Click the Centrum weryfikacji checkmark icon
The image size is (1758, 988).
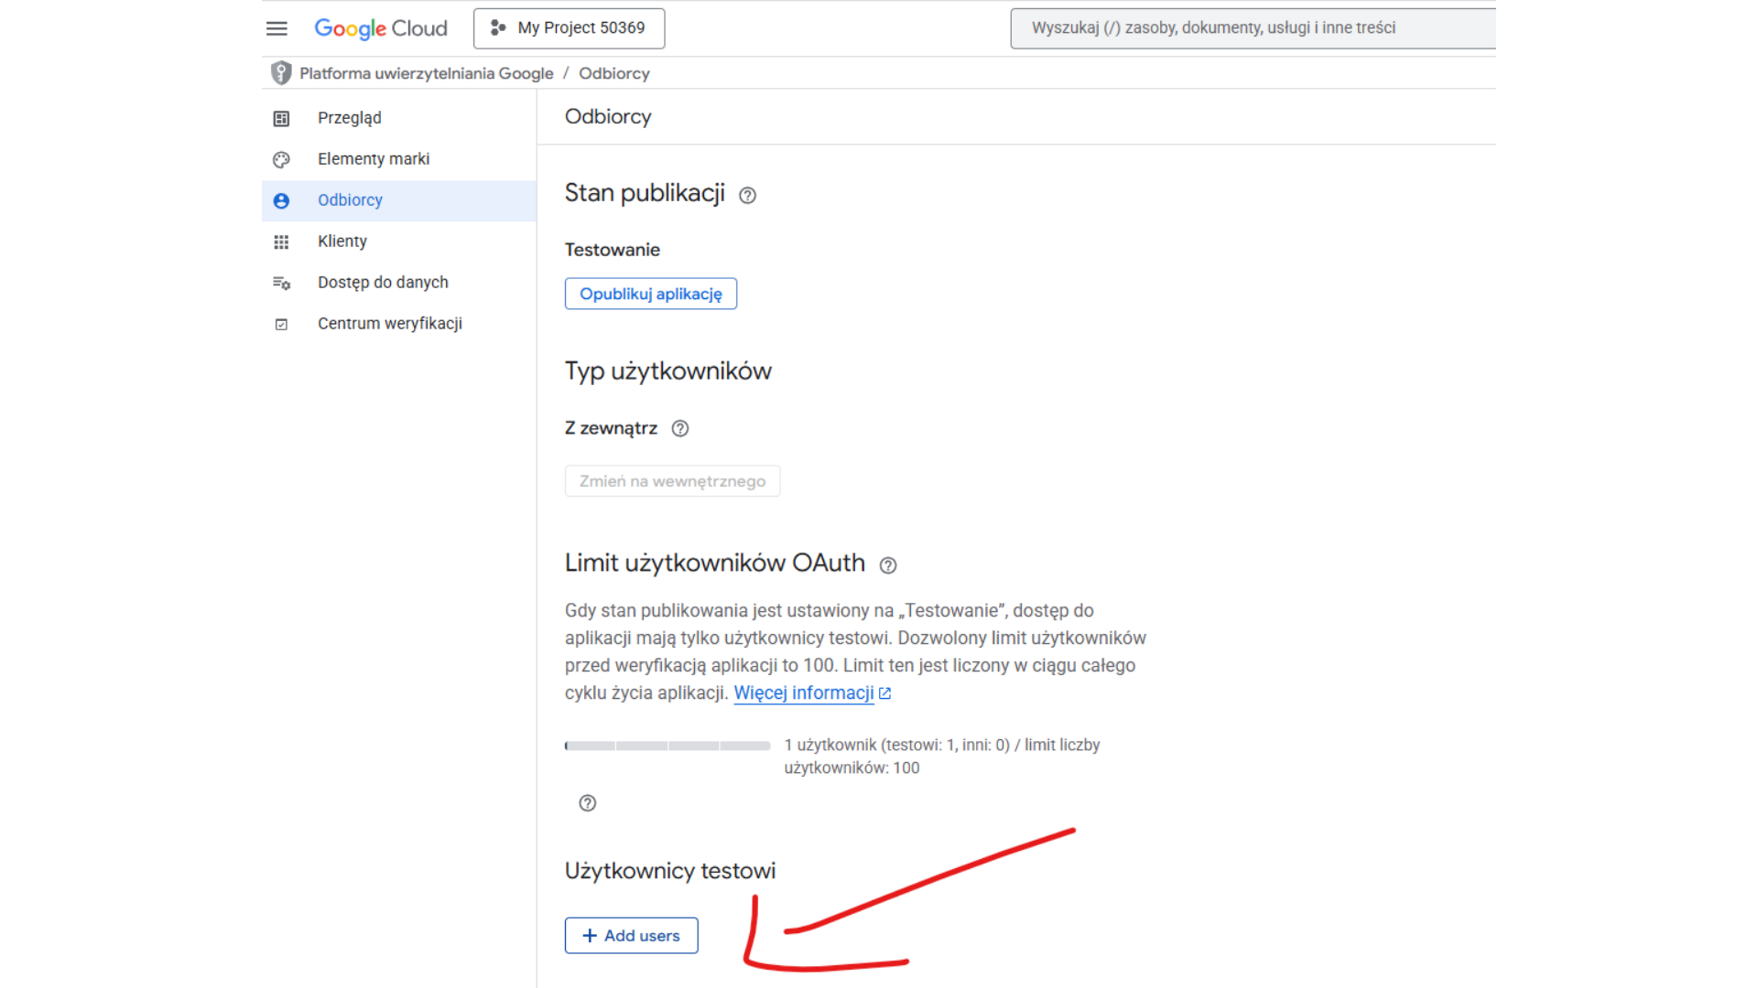coord(281,324)
